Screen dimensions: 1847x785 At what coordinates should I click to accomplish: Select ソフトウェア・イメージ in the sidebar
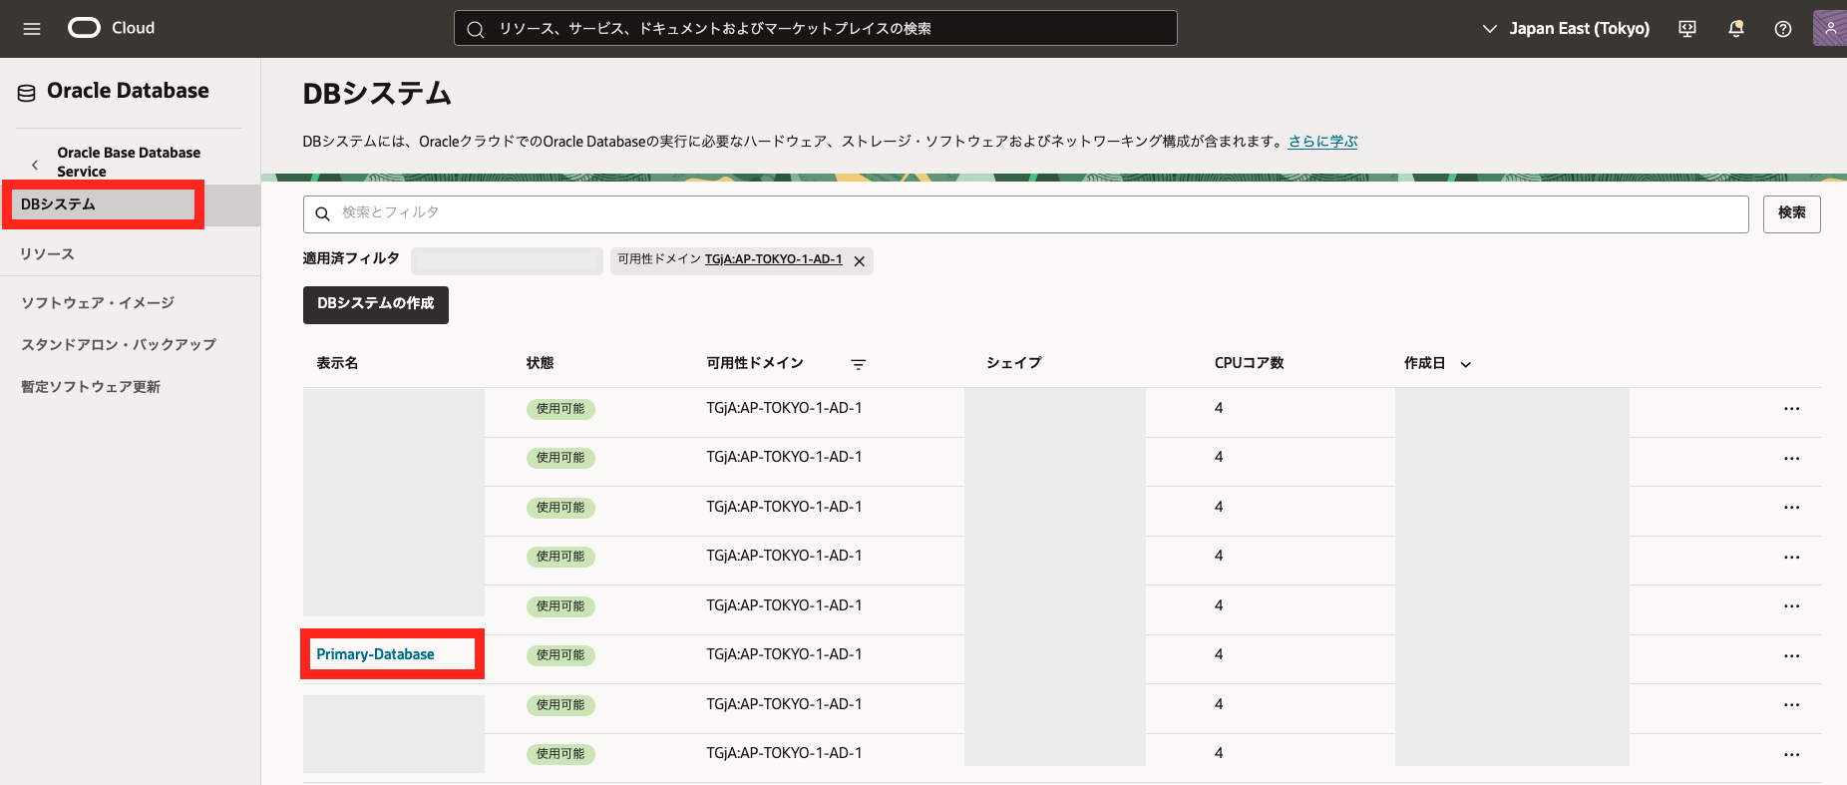(98, 303)
